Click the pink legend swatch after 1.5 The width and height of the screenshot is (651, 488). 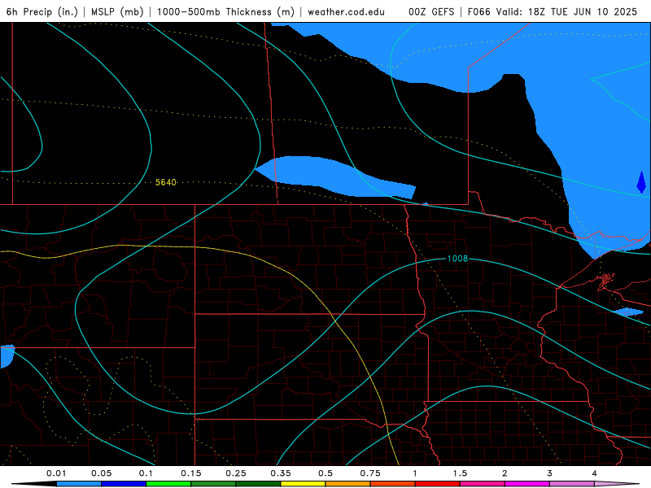(483, 484)
